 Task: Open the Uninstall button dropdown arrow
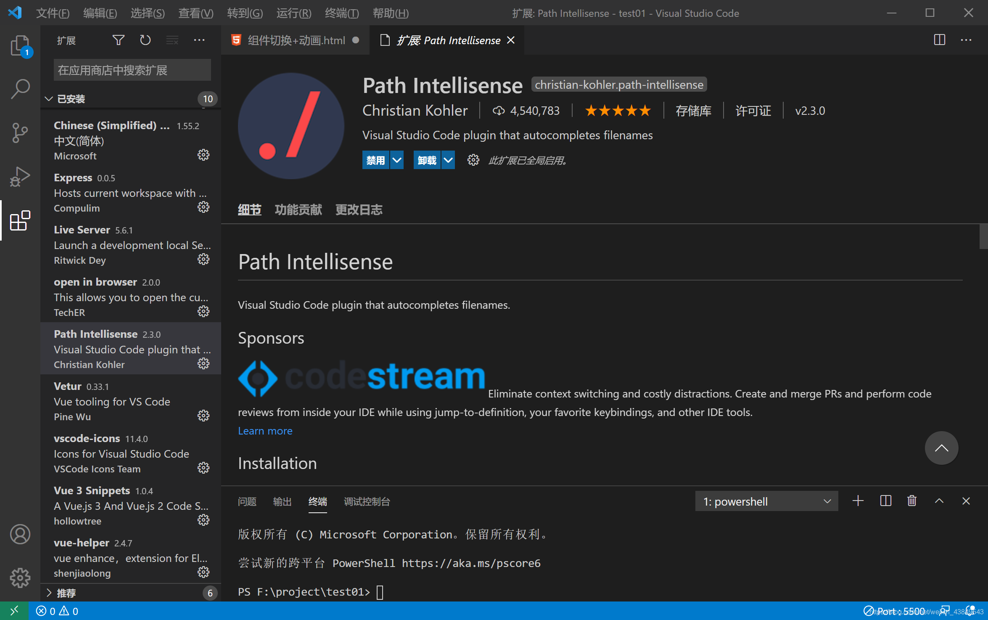pos(448,160)
